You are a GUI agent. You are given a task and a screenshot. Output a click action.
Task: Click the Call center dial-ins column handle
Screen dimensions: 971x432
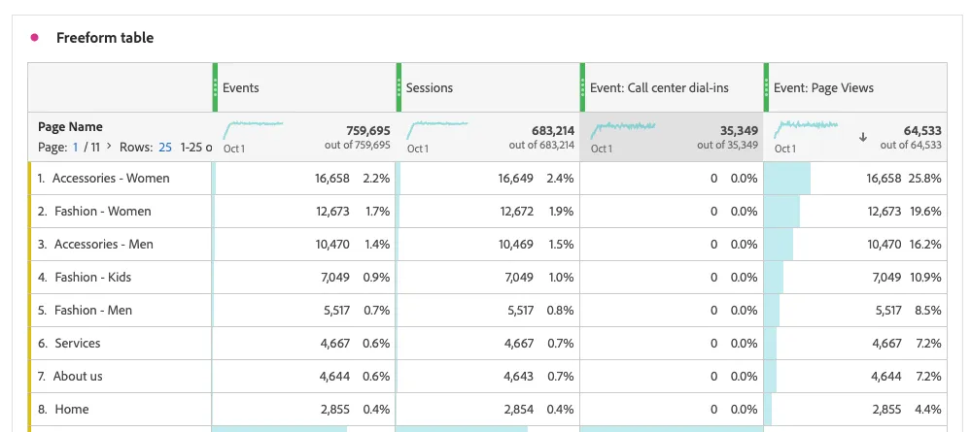583,87
